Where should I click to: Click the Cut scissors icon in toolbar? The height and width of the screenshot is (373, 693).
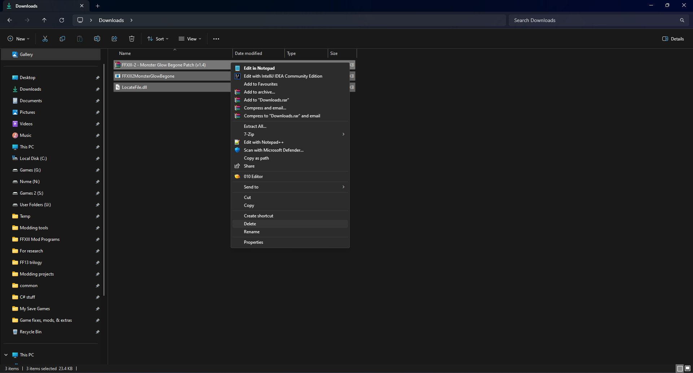[45, 39]
